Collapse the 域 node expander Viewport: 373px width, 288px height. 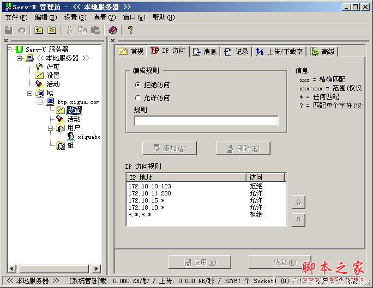pyautogui.click(x=30, y=93)
